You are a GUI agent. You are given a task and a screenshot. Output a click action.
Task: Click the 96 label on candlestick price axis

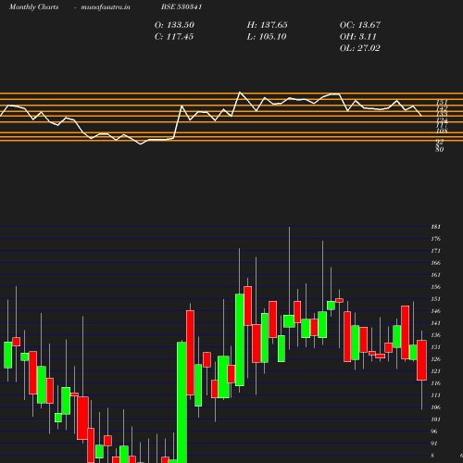click(434, 432)
